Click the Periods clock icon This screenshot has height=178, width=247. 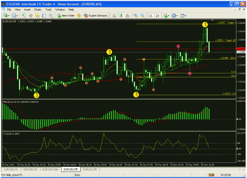(x=173, y=15)
